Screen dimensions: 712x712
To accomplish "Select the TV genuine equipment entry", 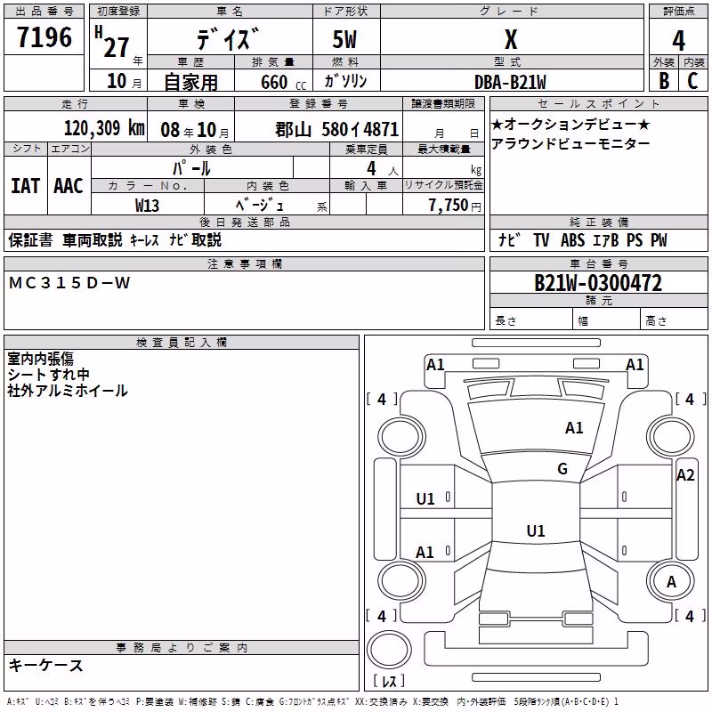I will [541, 239].
